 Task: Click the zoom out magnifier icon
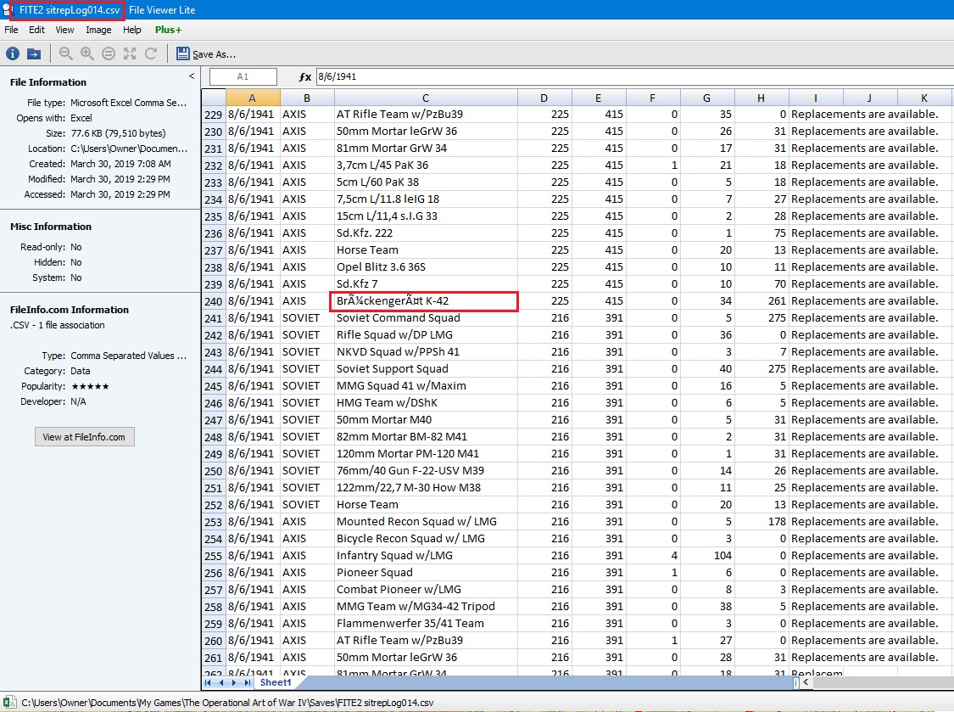pyautogui.click(x=65, y=53)
